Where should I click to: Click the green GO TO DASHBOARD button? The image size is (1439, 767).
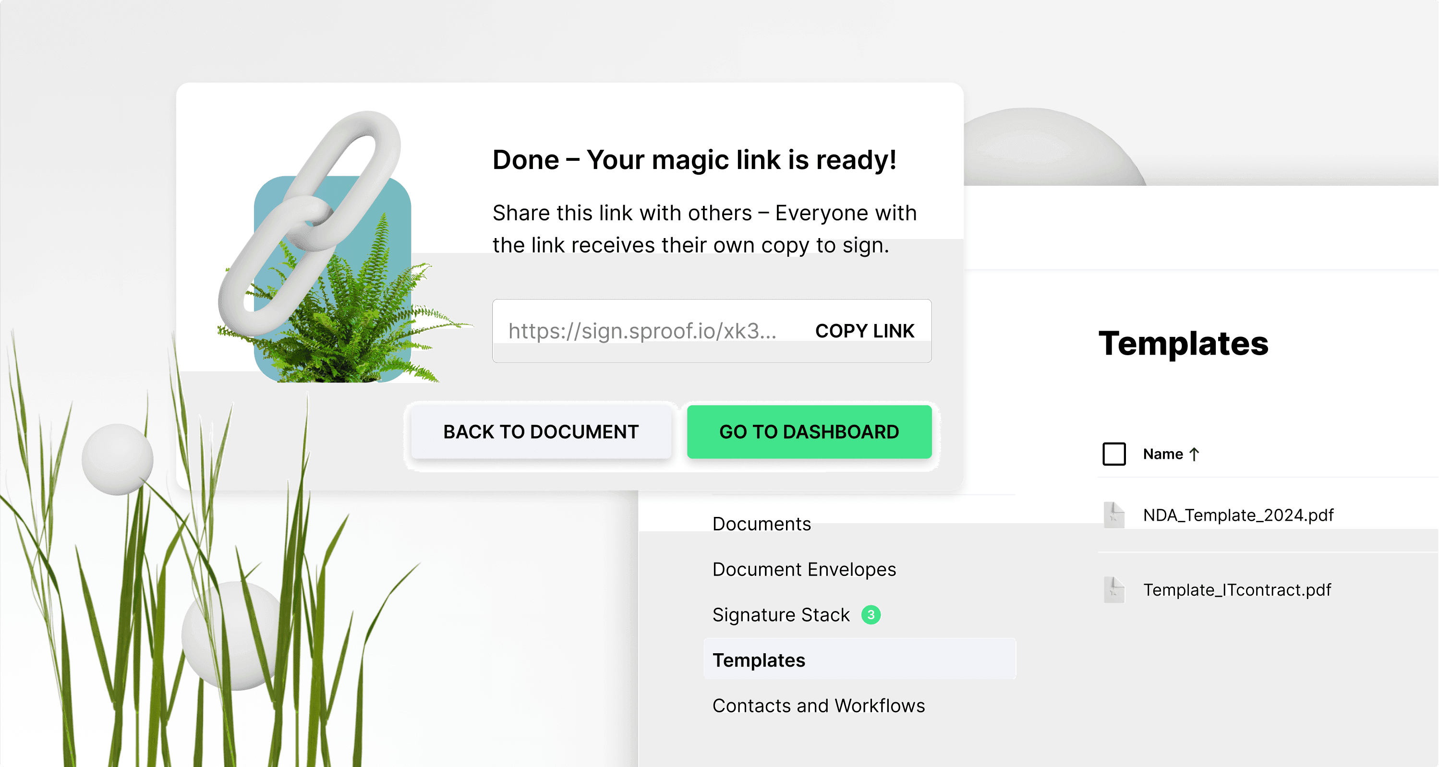click(x=809, y=431)
